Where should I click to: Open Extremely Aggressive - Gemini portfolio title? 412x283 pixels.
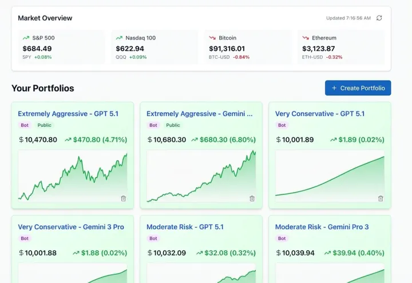coord(200,114)
